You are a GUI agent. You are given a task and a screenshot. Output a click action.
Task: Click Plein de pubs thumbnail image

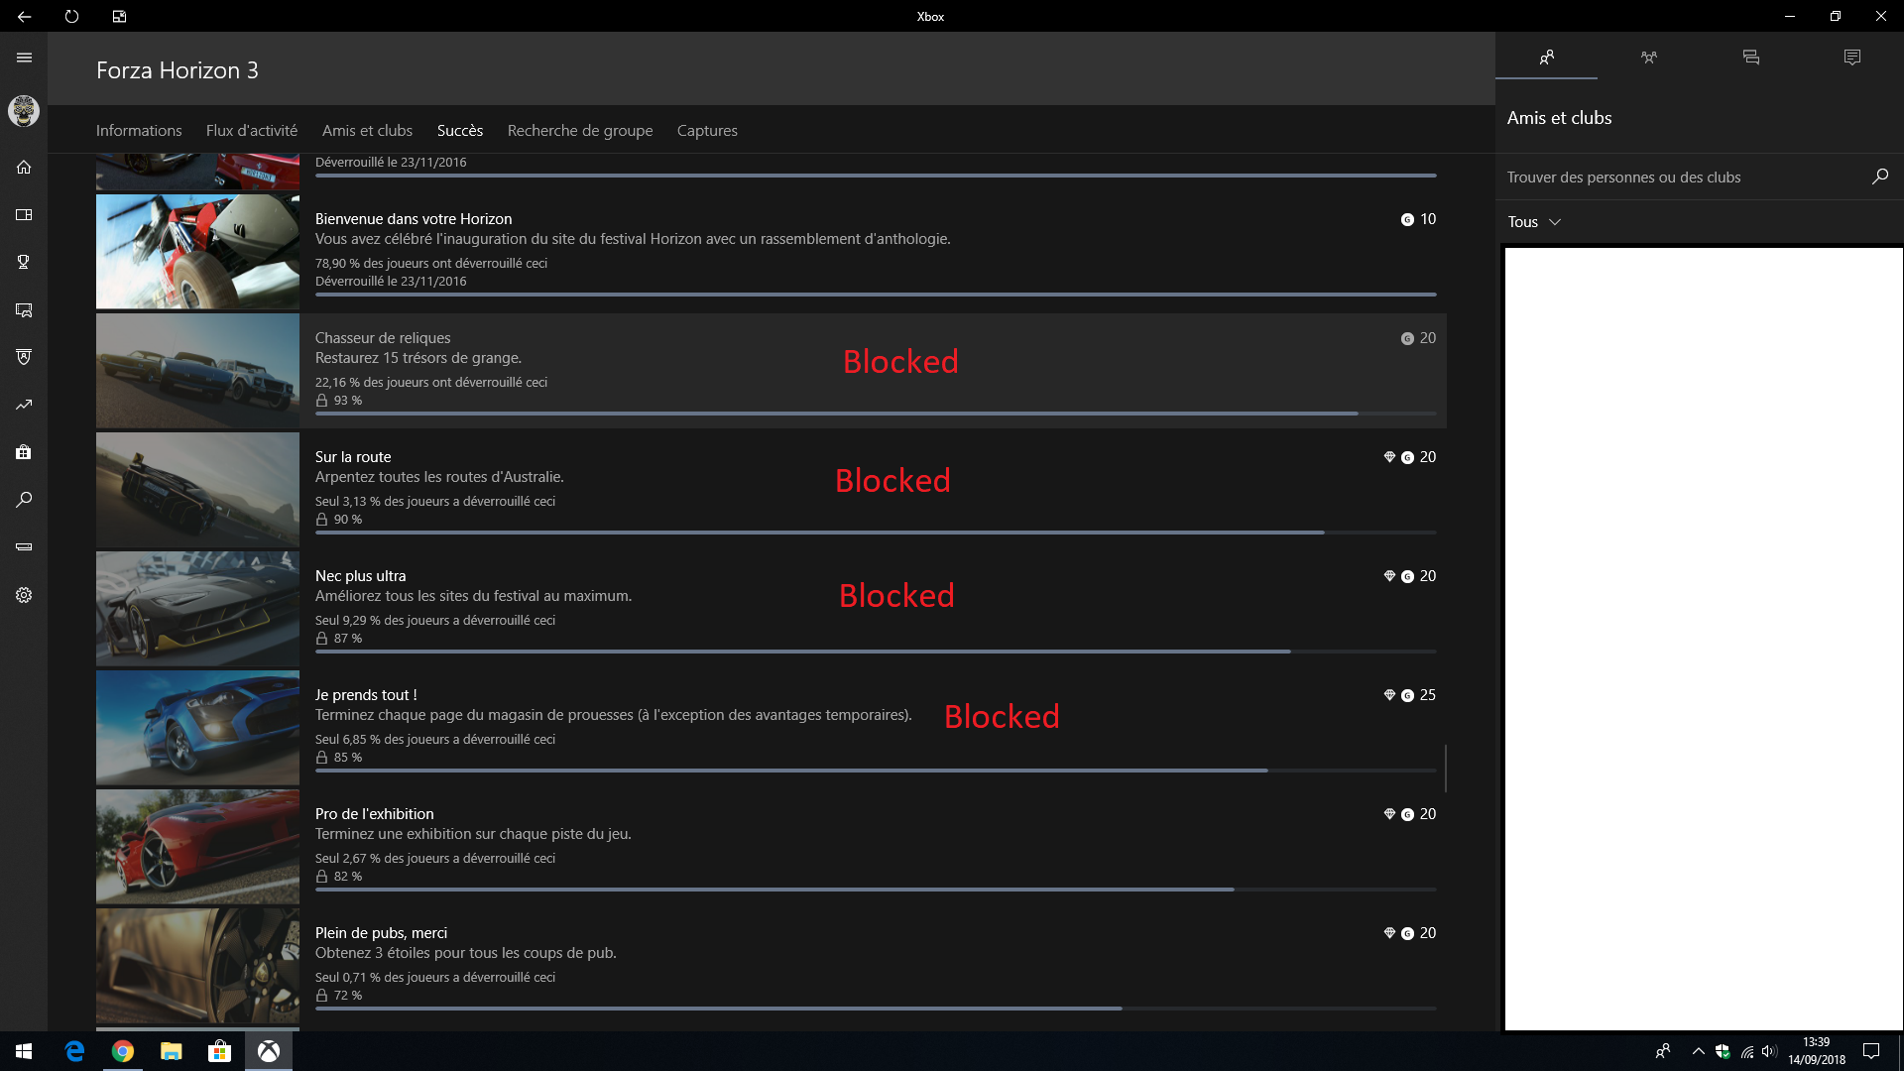coord(197,966)
